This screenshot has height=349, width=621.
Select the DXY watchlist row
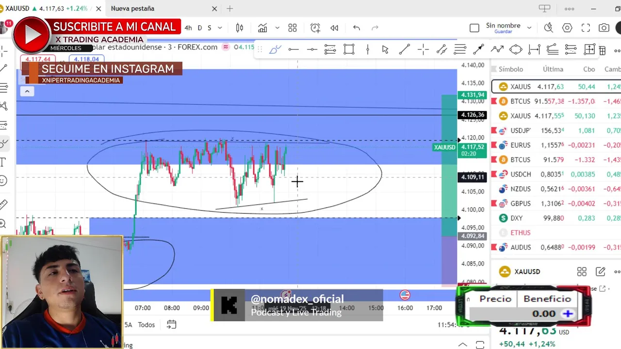point(556,218)
